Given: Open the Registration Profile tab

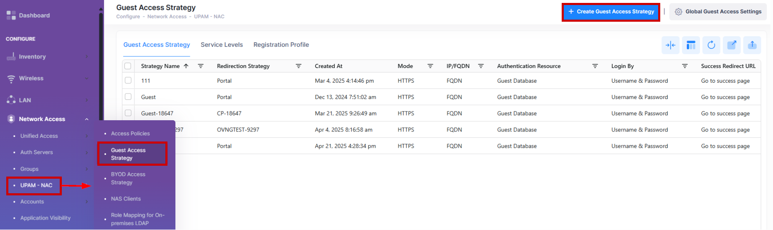Looking at the screenshot, I should pos(281,45).
